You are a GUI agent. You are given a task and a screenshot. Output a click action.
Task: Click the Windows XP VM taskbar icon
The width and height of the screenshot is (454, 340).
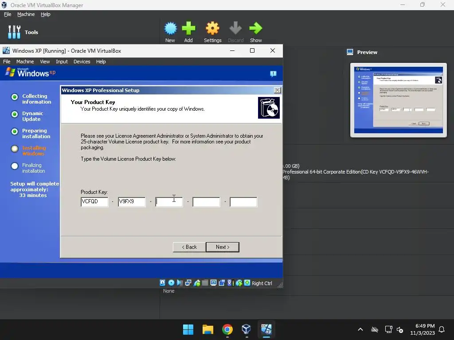coord(266,329)
